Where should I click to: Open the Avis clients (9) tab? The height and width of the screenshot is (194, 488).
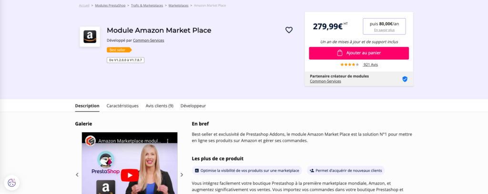click(160, 106)
